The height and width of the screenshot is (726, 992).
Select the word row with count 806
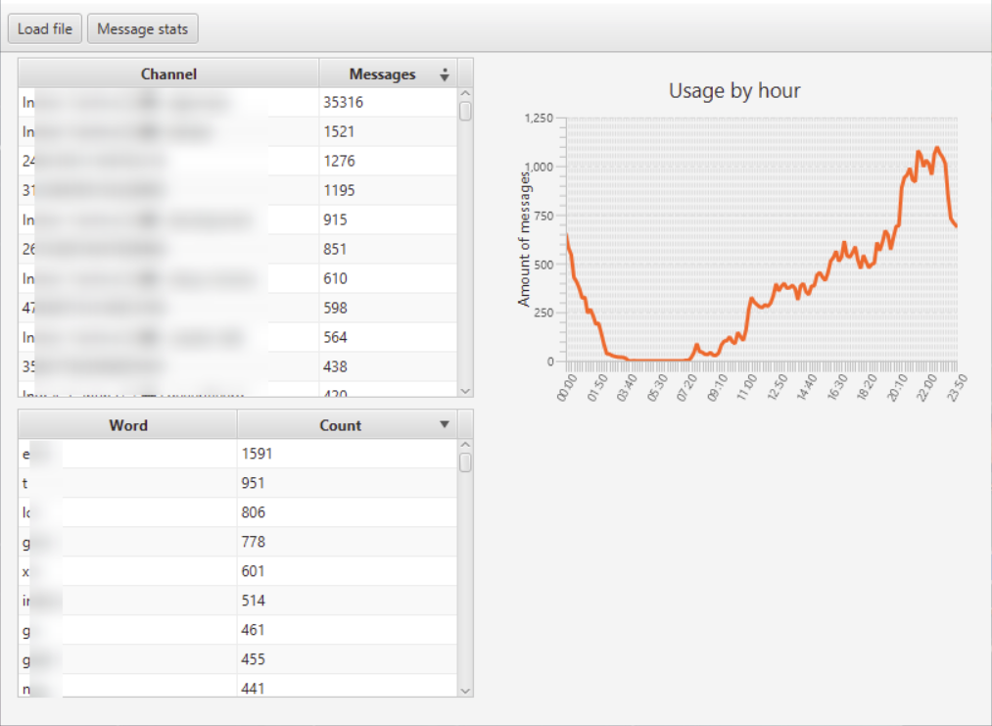click(x=237, y=512)
